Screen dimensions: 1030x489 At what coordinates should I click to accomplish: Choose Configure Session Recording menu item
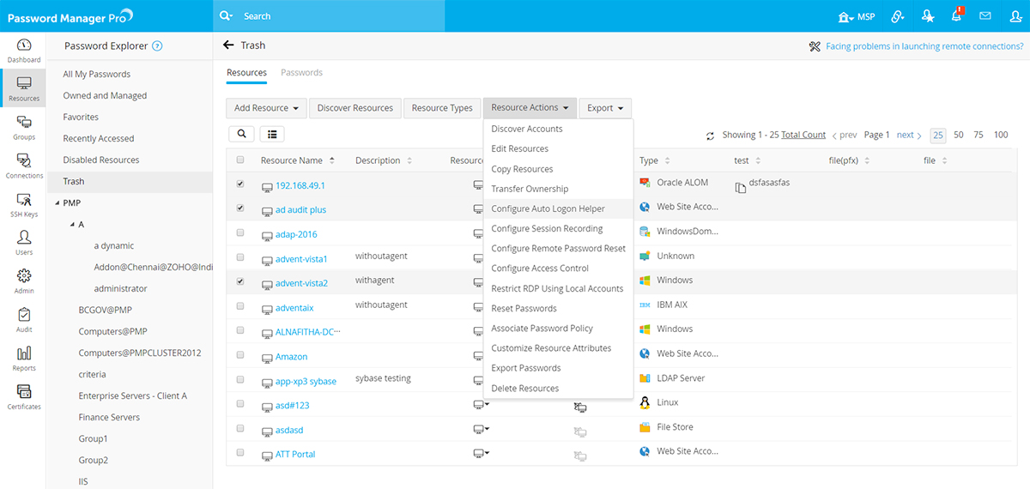tap(547, 229)
